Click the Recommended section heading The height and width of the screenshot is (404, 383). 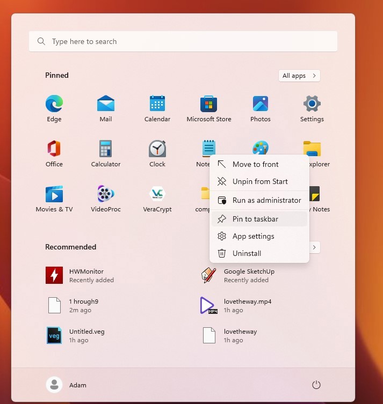(71, 247)
